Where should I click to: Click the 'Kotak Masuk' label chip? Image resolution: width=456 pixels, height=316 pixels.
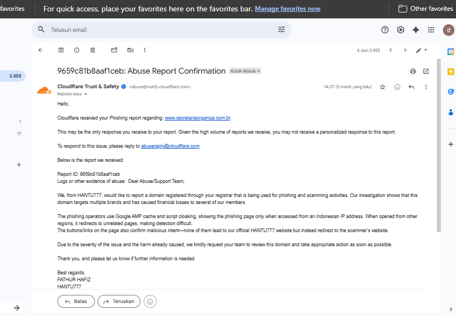243,71
